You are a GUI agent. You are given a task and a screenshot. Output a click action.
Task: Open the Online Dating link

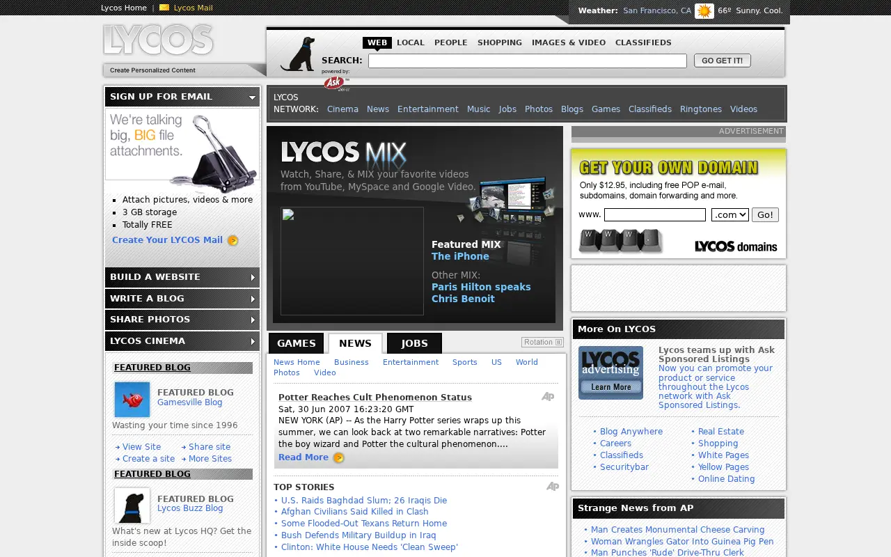click(726, 479)
